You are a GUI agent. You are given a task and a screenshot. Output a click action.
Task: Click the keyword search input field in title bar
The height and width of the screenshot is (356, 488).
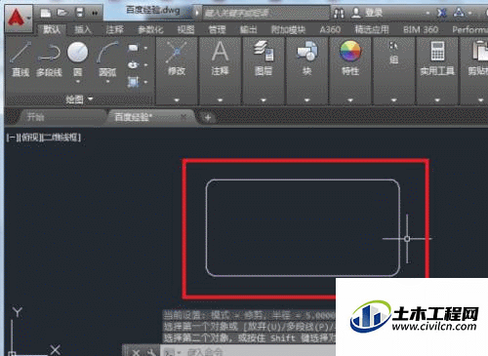point(266,13)
